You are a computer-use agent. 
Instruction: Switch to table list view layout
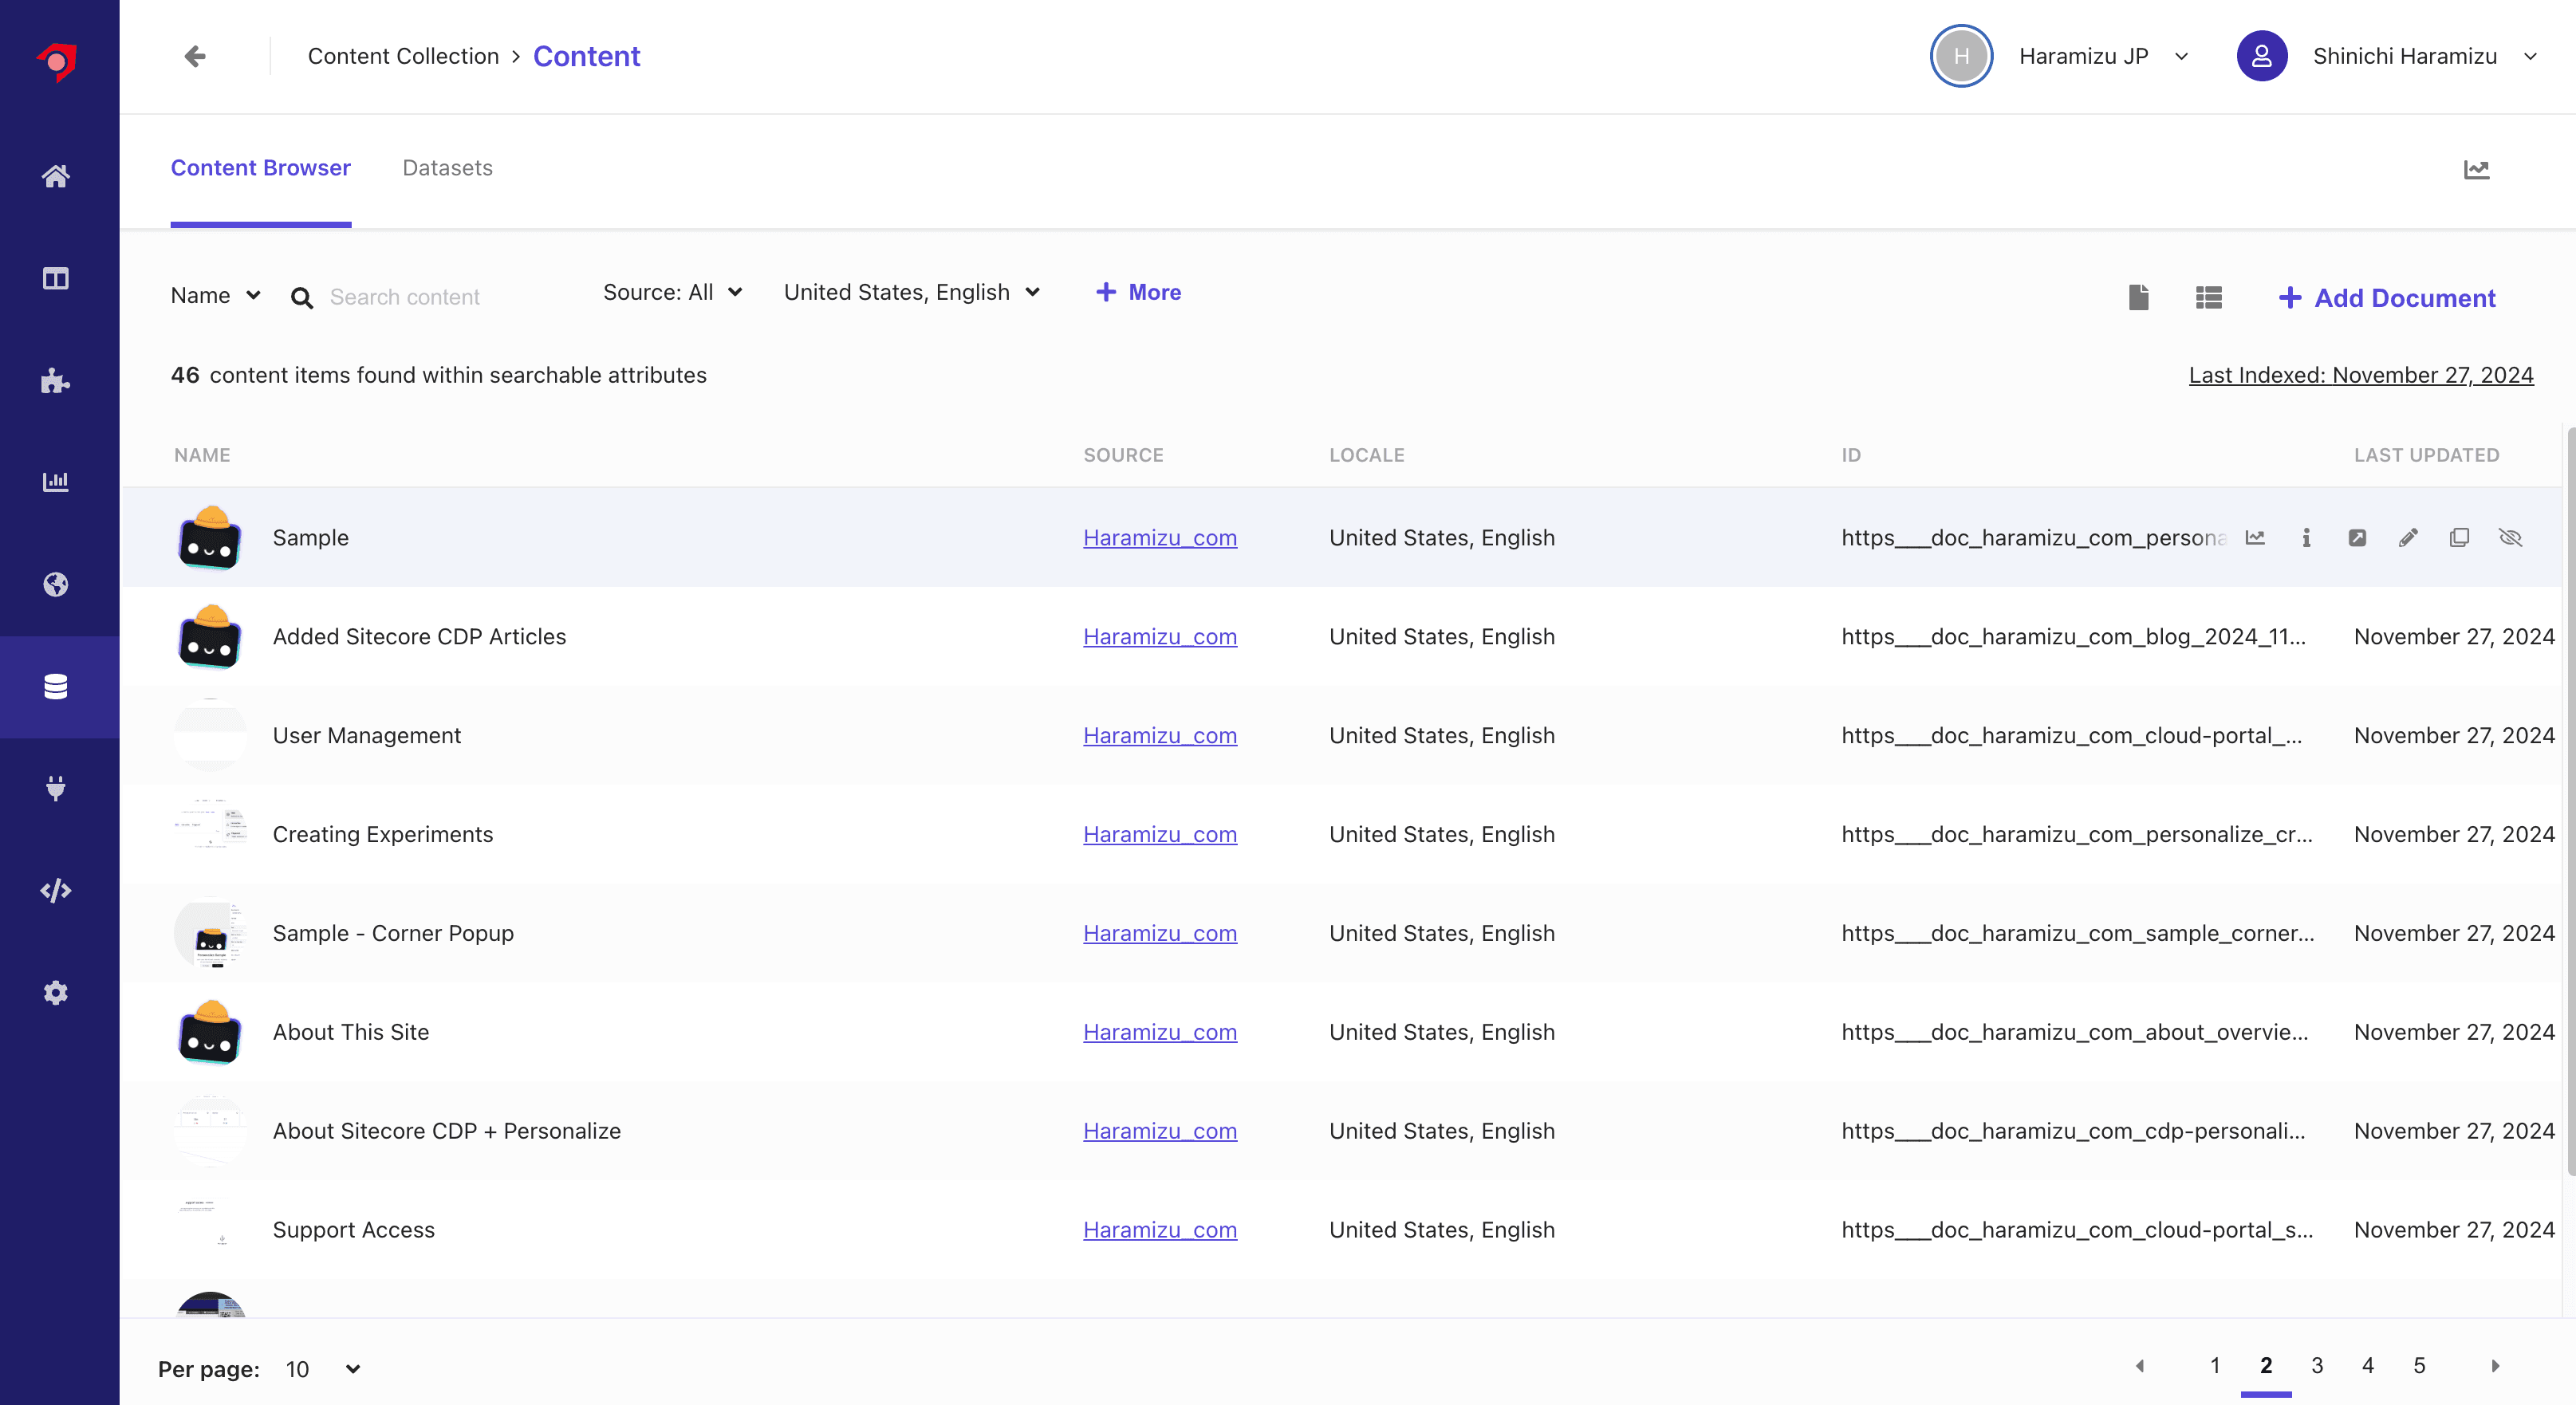pos(2209,297)
